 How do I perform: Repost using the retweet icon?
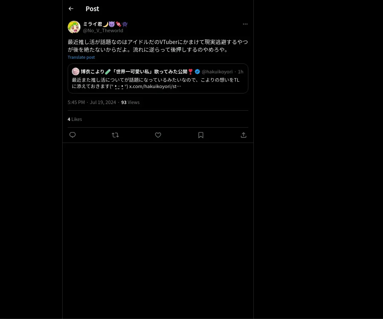[x=115, y=135]
